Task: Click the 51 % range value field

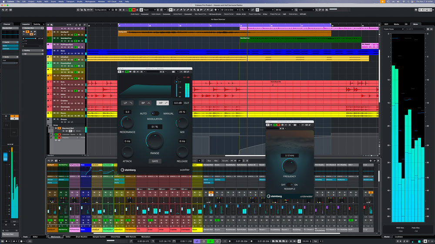Action: click(x=154, y=127)
